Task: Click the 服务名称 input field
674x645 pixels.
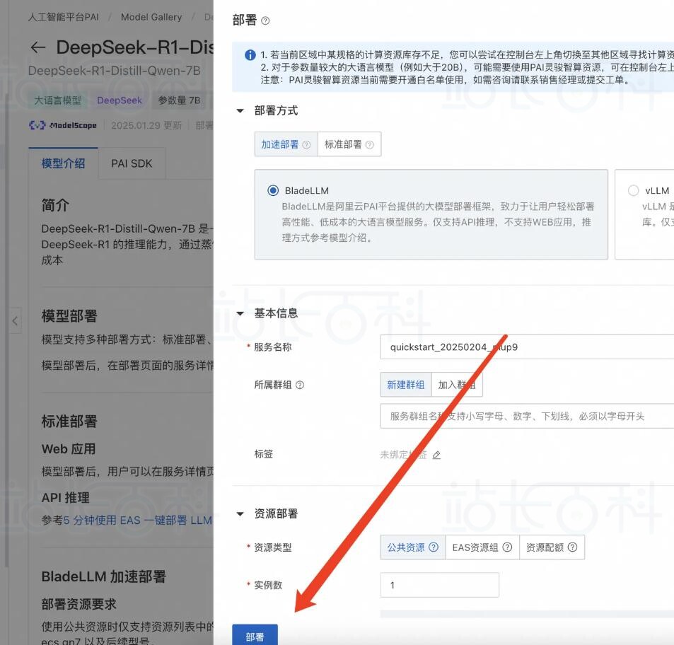Action: point(527,347)
